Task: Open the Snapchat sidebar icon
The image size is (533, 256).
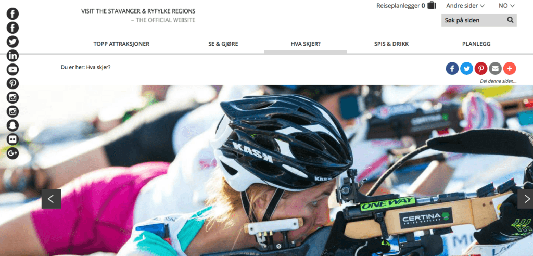Action: tap(12, 125)
